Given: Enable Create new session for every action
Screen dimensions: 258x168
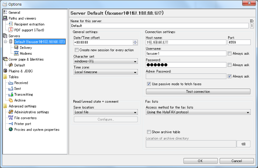Looking at the screenshot, I should point(77,50).
